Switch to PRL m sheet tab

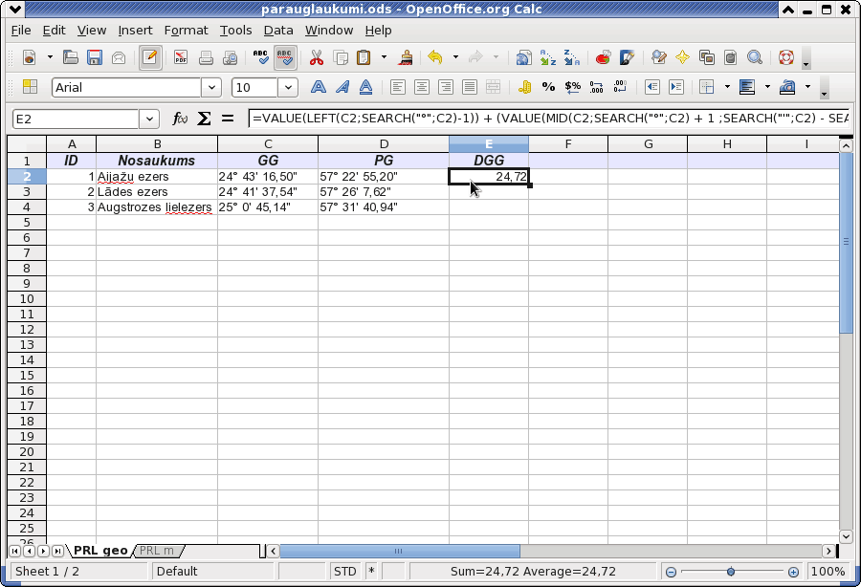tap(157, 551)
